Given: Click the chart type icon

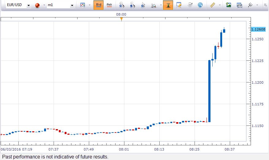Looking at the screenshot, I should (x=82, y=5).
